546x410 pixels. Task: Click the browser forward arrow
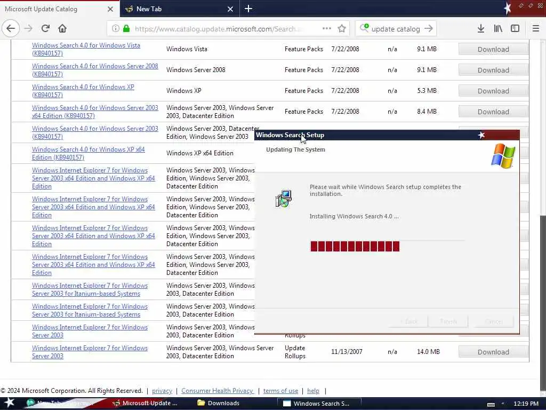click(29, 29)
